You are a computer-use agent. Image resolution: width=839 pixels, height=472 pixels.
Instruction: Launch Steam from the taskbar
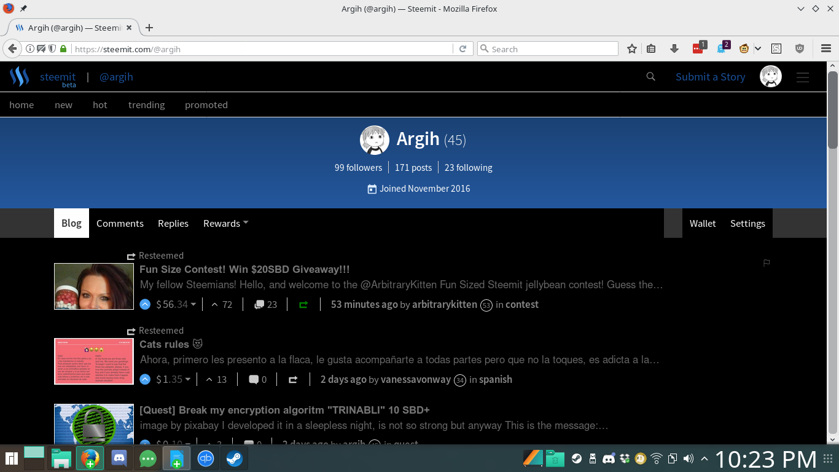click(234, 458)
